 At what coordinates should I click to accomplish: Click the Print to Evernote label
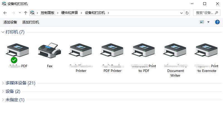click(x=207, y=68)
